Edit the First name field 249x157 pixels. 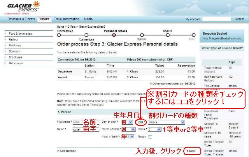pyautogui.click(x=86, y=122)
